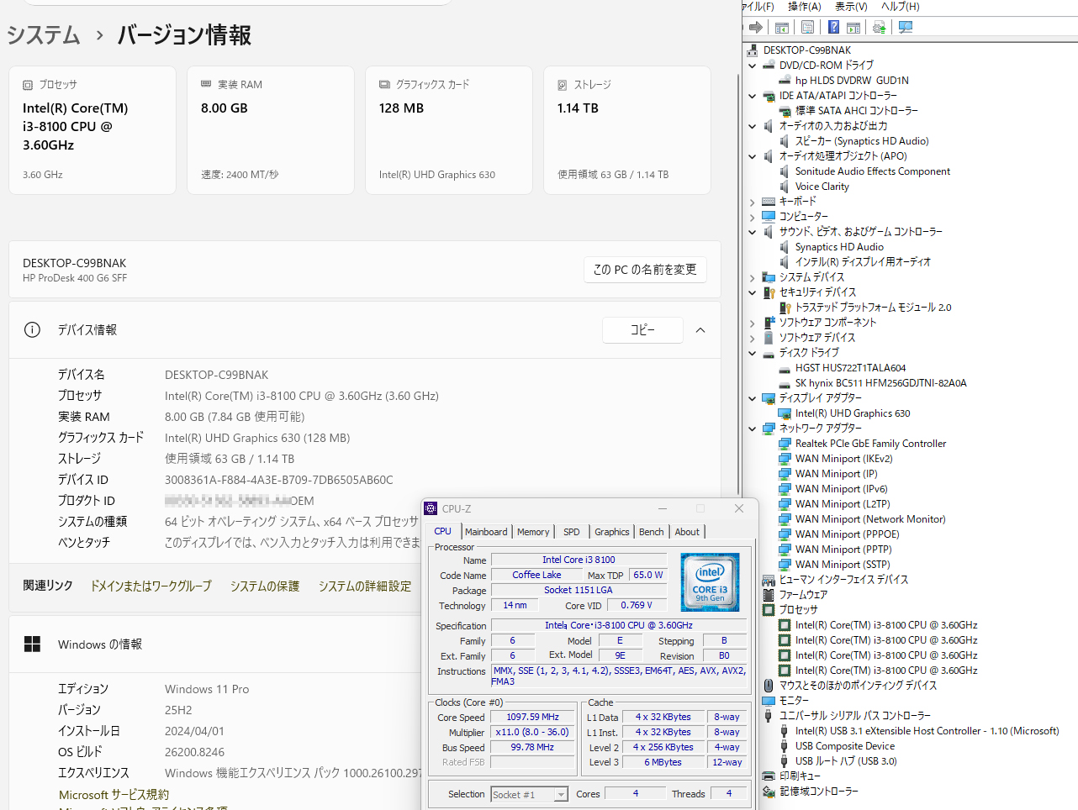
Task: Select USB Composite Device entry
Action: (x=845, y=746)
